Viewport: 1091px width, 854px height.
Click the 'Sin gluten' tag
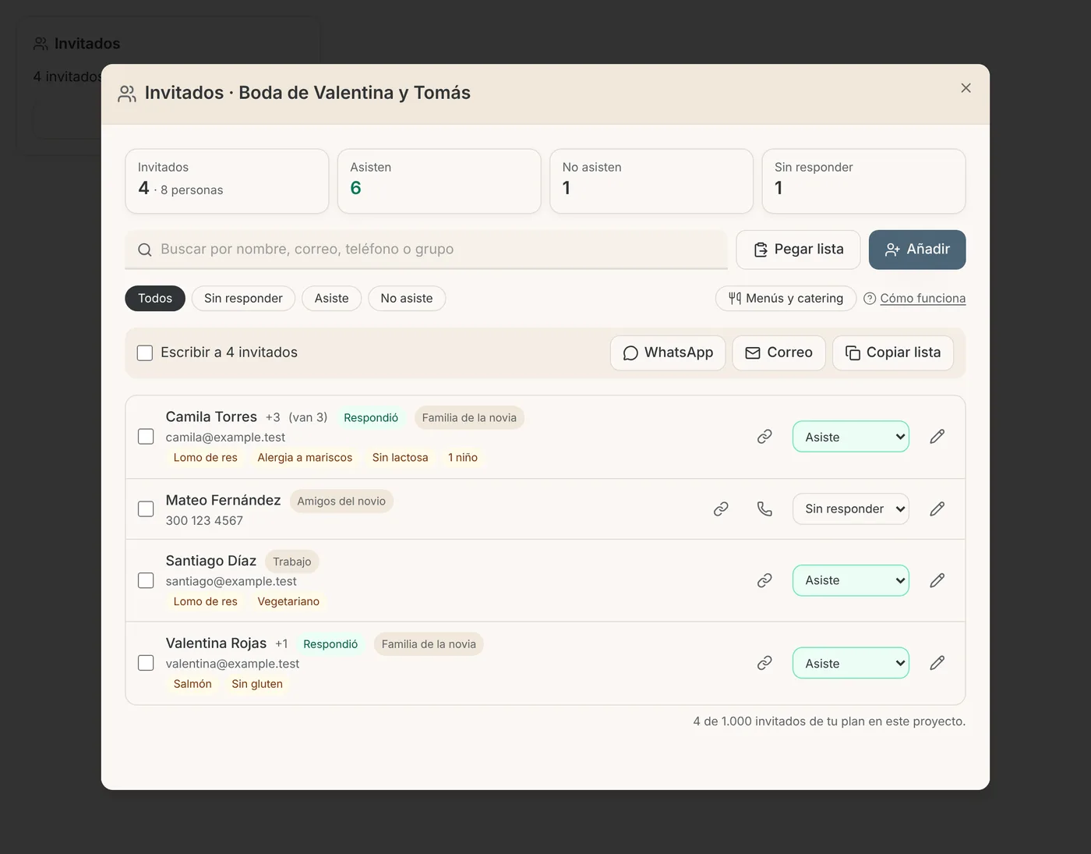(x=257, y=684)
